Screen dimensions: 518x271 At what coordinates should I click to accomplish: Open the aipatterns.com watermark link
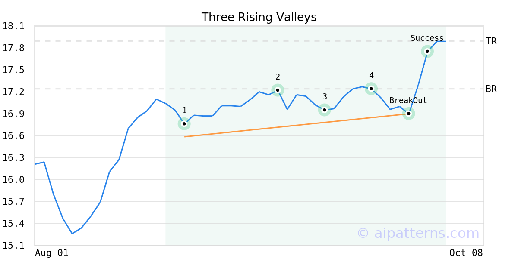418,233
